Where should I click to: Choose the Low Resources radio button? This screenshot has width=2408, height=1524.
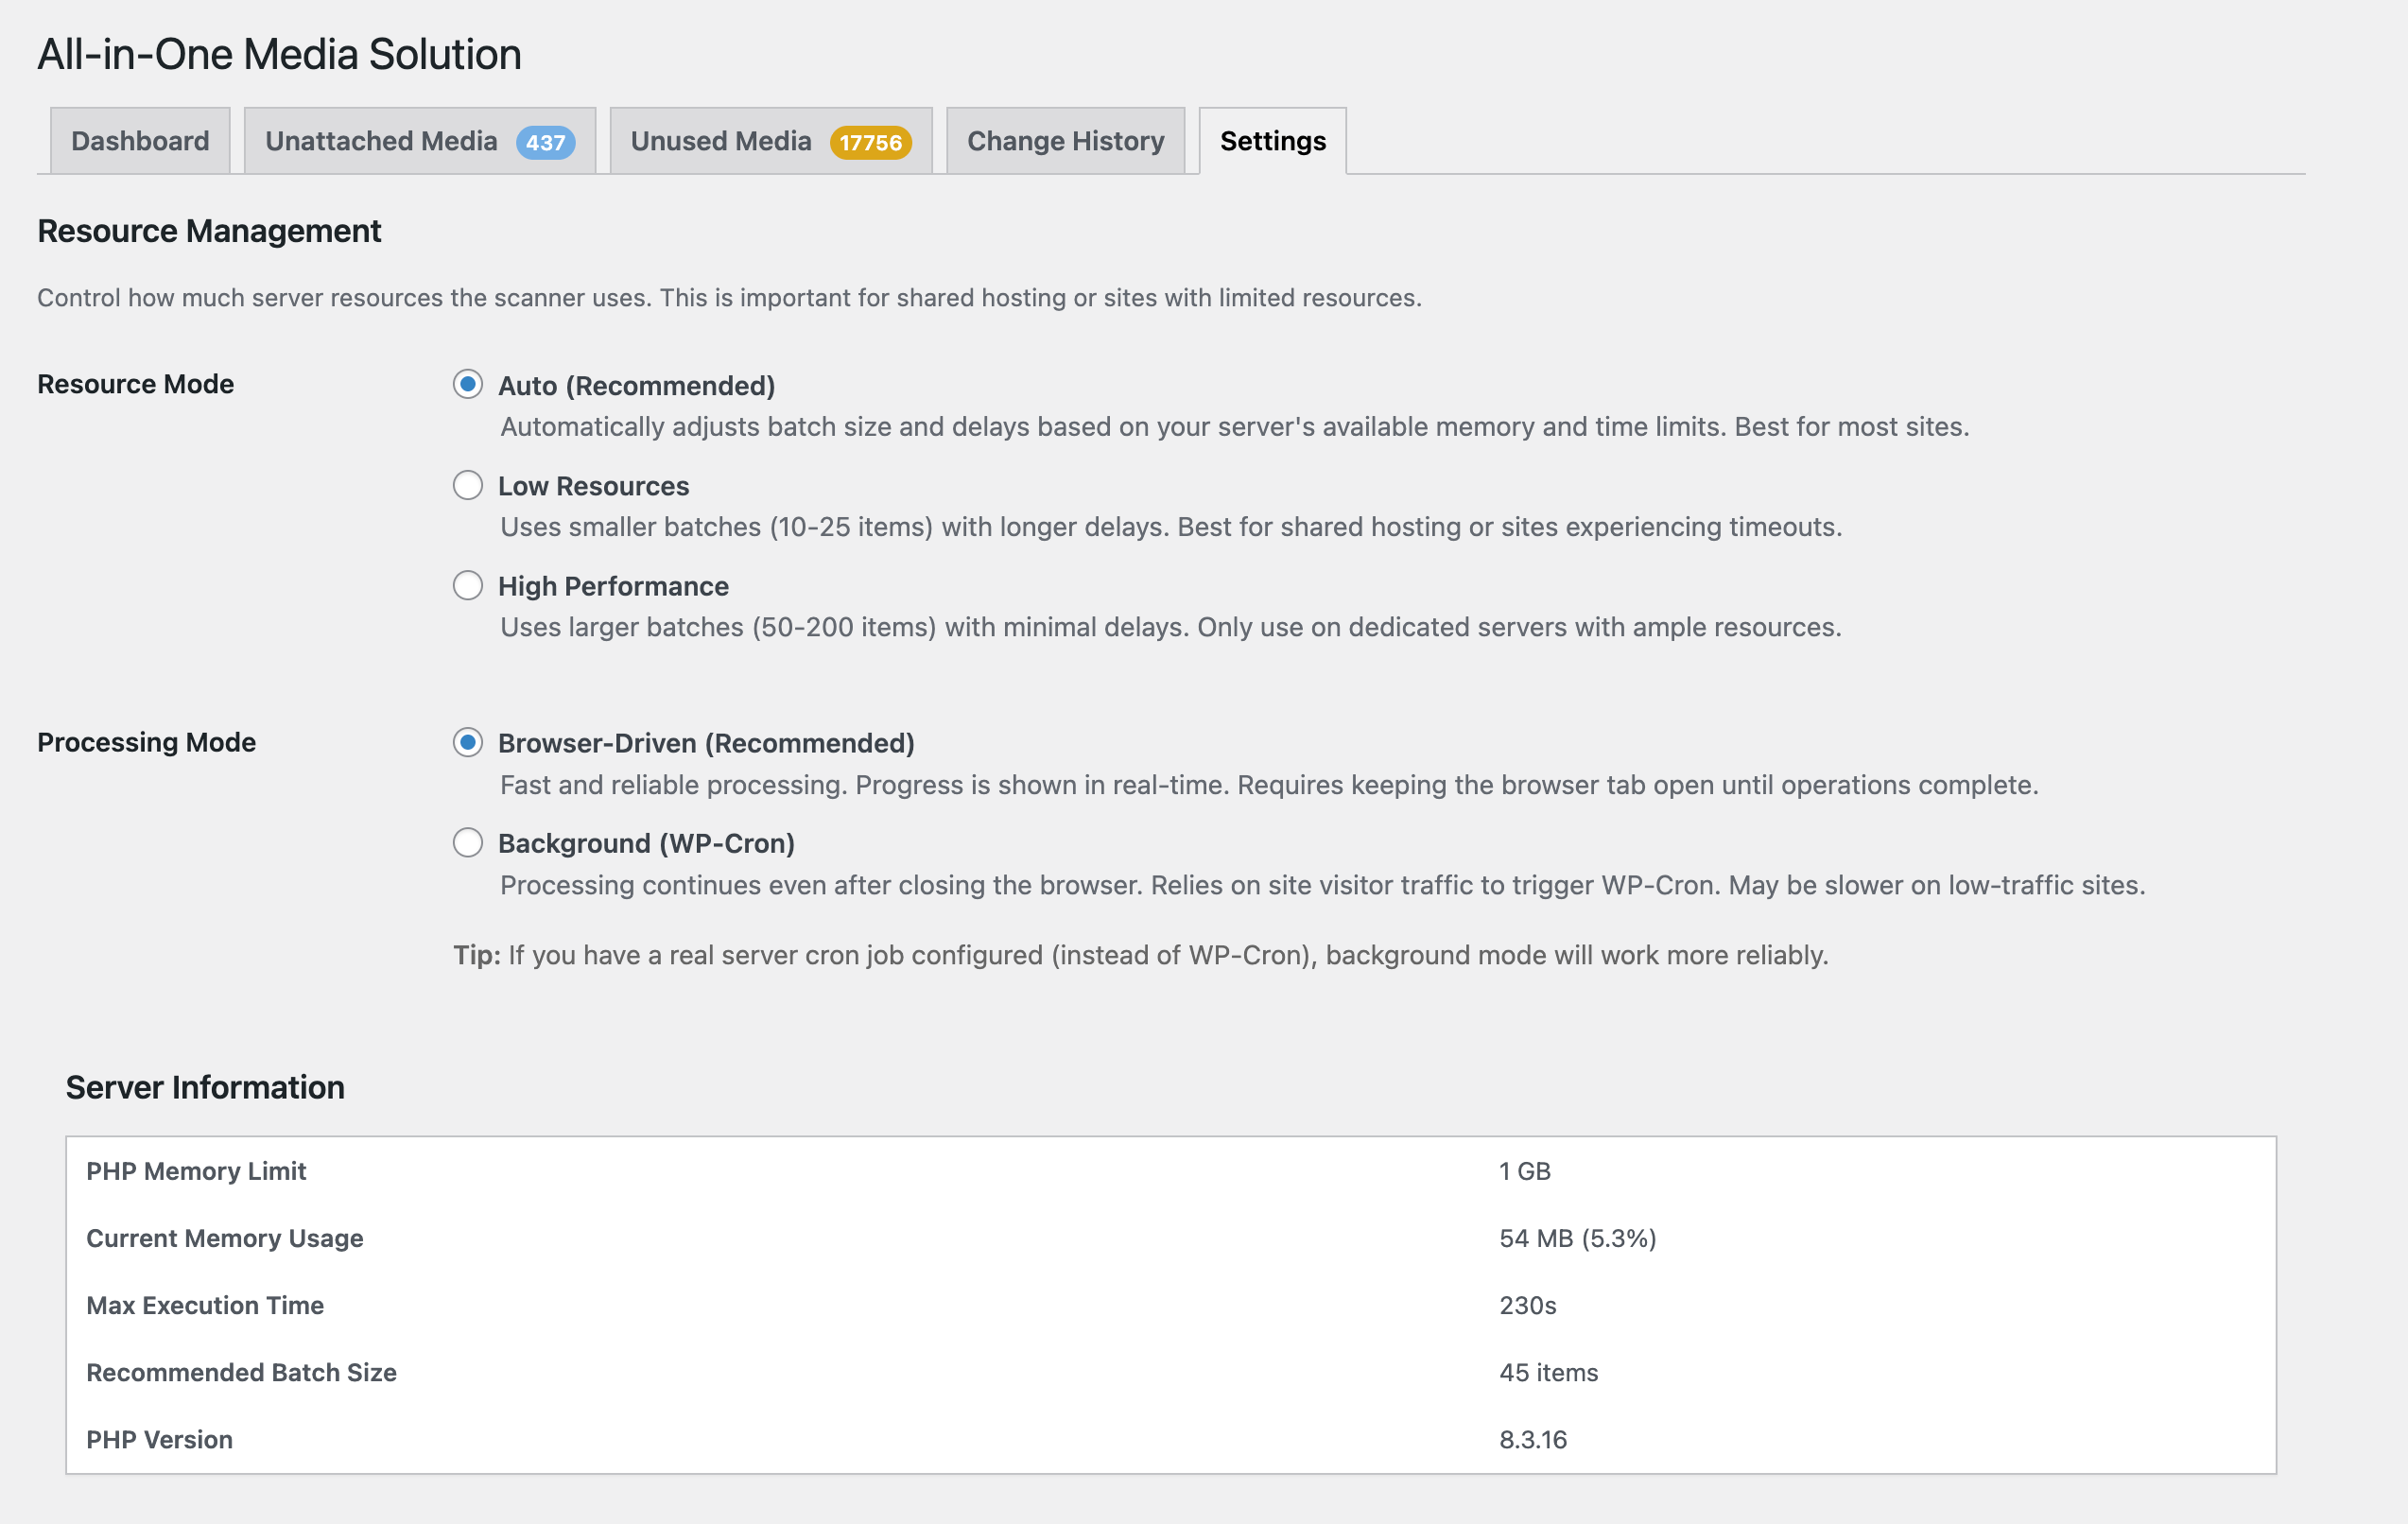pyautogui.click(x=467, y=485)
